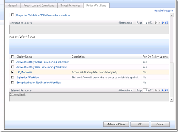The width and height of the screenshot is (178, 132).
Task: Check Group Expiration Notification Workflow checkbox
Action: [x=12, y=82]
